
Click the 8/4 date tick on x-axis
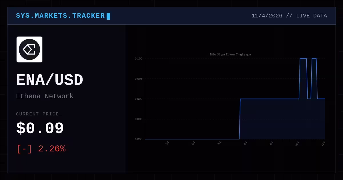(x=245, y=143)
